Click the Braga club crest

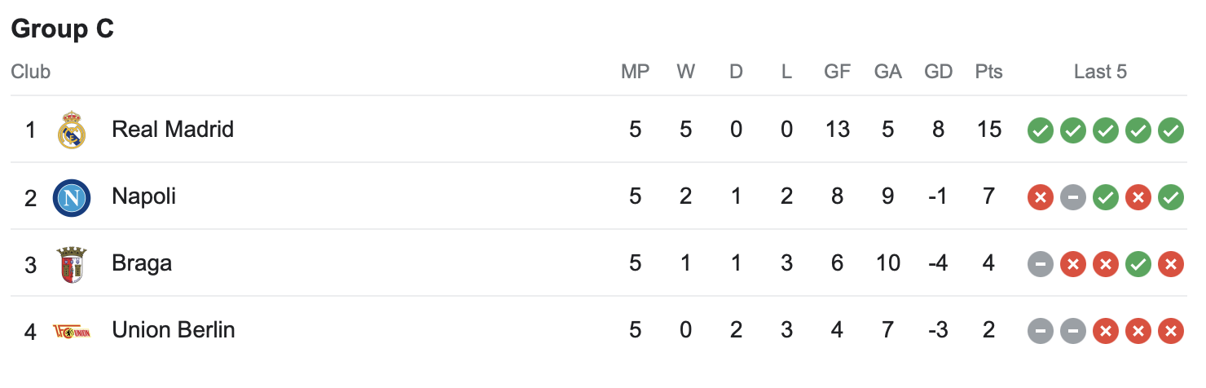[72, 264]
